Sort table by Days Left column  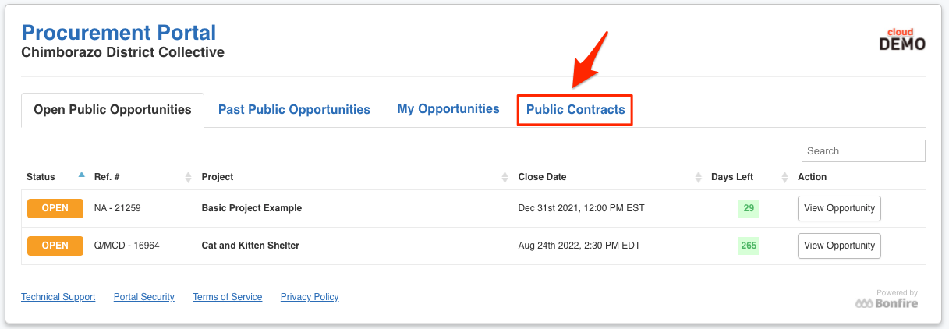pyautogui.click(x=784, y=178)
